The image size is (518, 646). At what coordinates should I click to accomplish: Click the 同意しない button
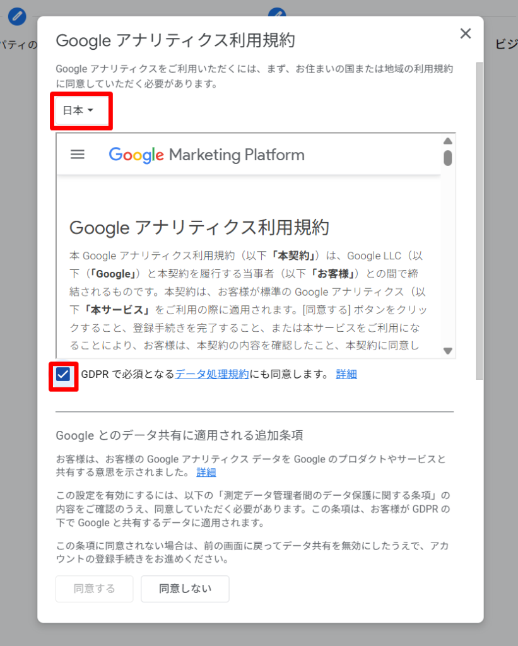[185, 589]
